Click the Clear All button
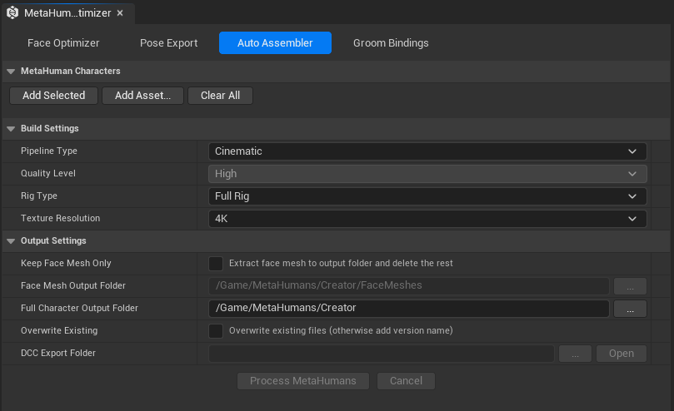Screen dimensions: 674x411 [x=220, y=96]
